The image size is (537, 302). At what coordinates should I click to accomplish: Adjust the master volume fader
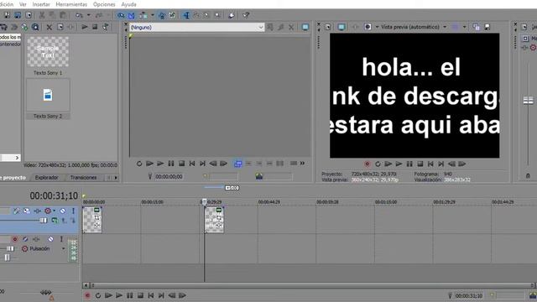click(528, 101)
